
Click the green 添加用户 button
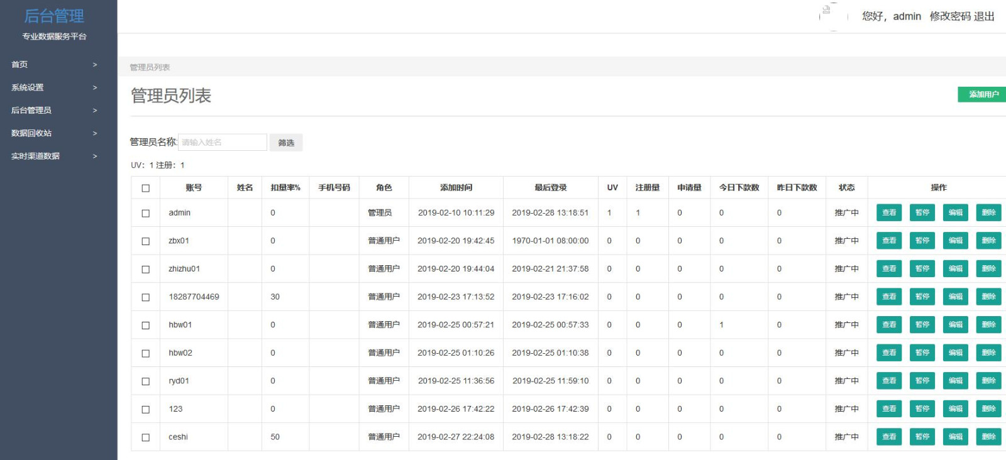[x=982, y=94]
